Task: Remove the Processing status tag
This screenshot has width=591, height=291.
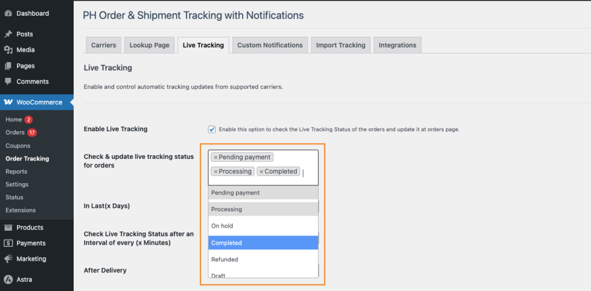Action: pyautogui.click(x=216, y=171)
